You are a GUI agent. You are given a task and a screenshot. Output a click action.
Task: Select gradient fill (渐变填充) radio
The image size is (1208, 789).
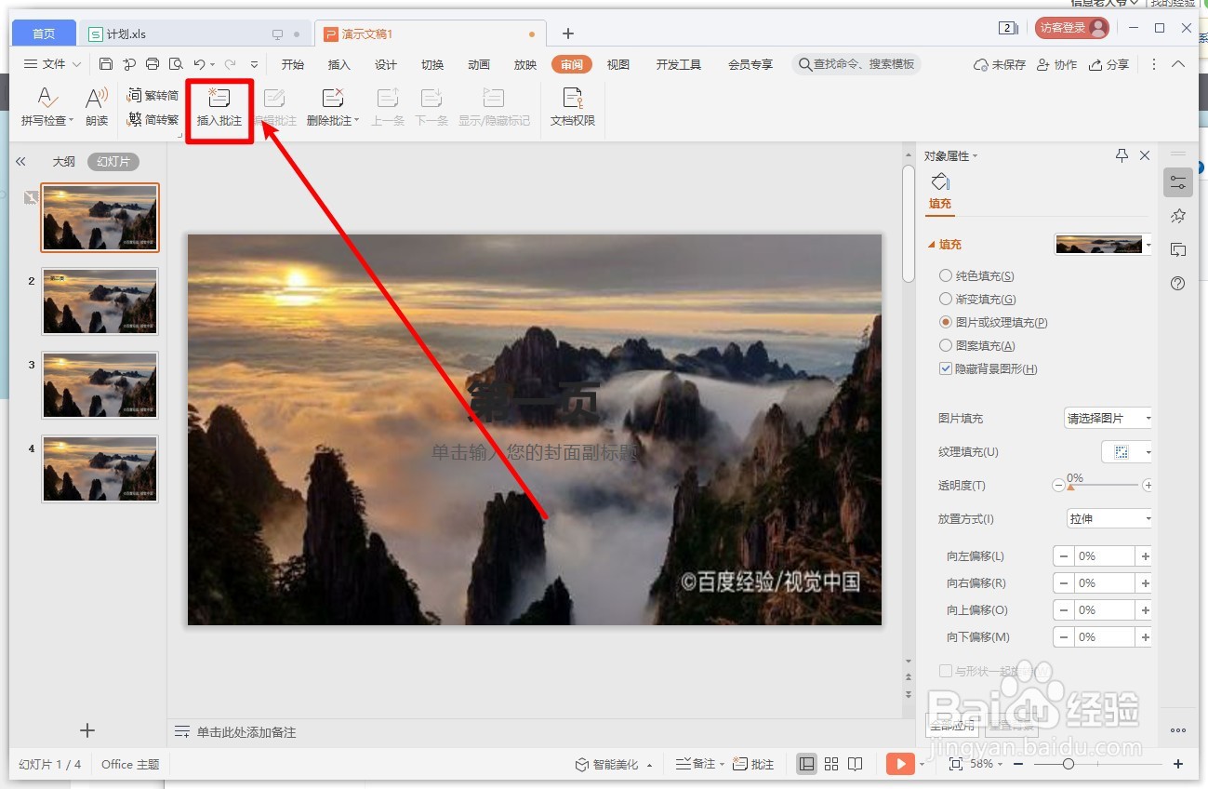[946, 299]
